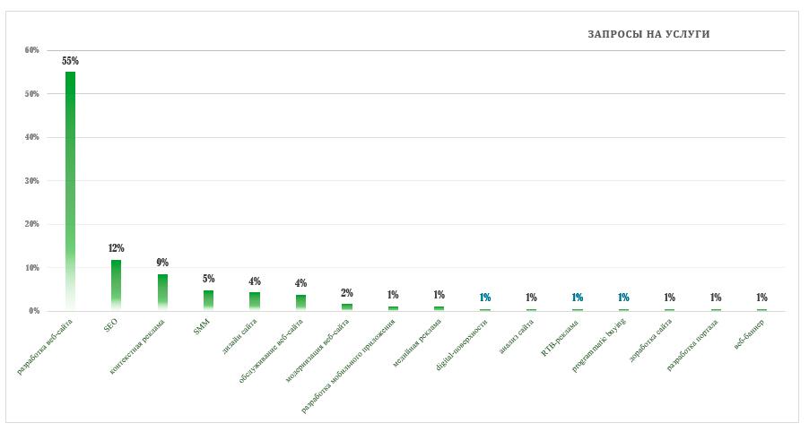Image resolution: width=809 pixels, height=432 pixels.
Task: Click the 12% data label
Action: 116,248
